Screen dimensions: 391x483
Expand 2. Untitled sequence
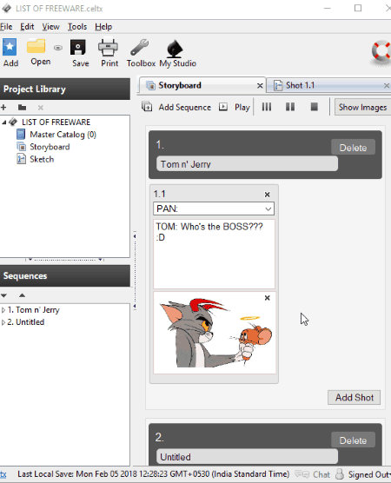coord(3,322)
